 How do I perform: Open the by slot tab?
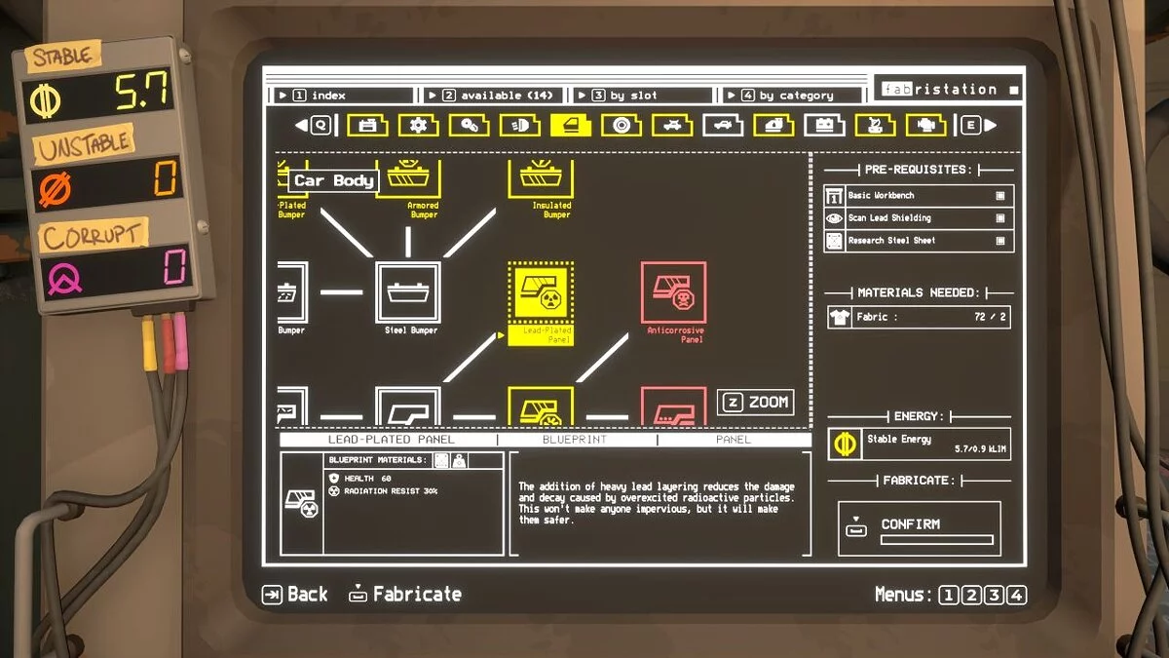pyautogui.click(x=643, y=96)
